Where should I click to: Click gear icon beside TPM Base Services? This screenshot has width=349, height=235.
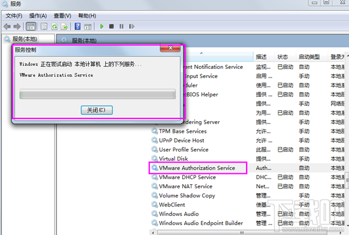pyautogui.click(x=155, y=131)
